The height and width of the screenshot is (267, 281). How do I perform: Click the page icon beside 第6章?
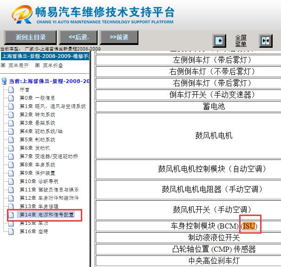[11, 148]
